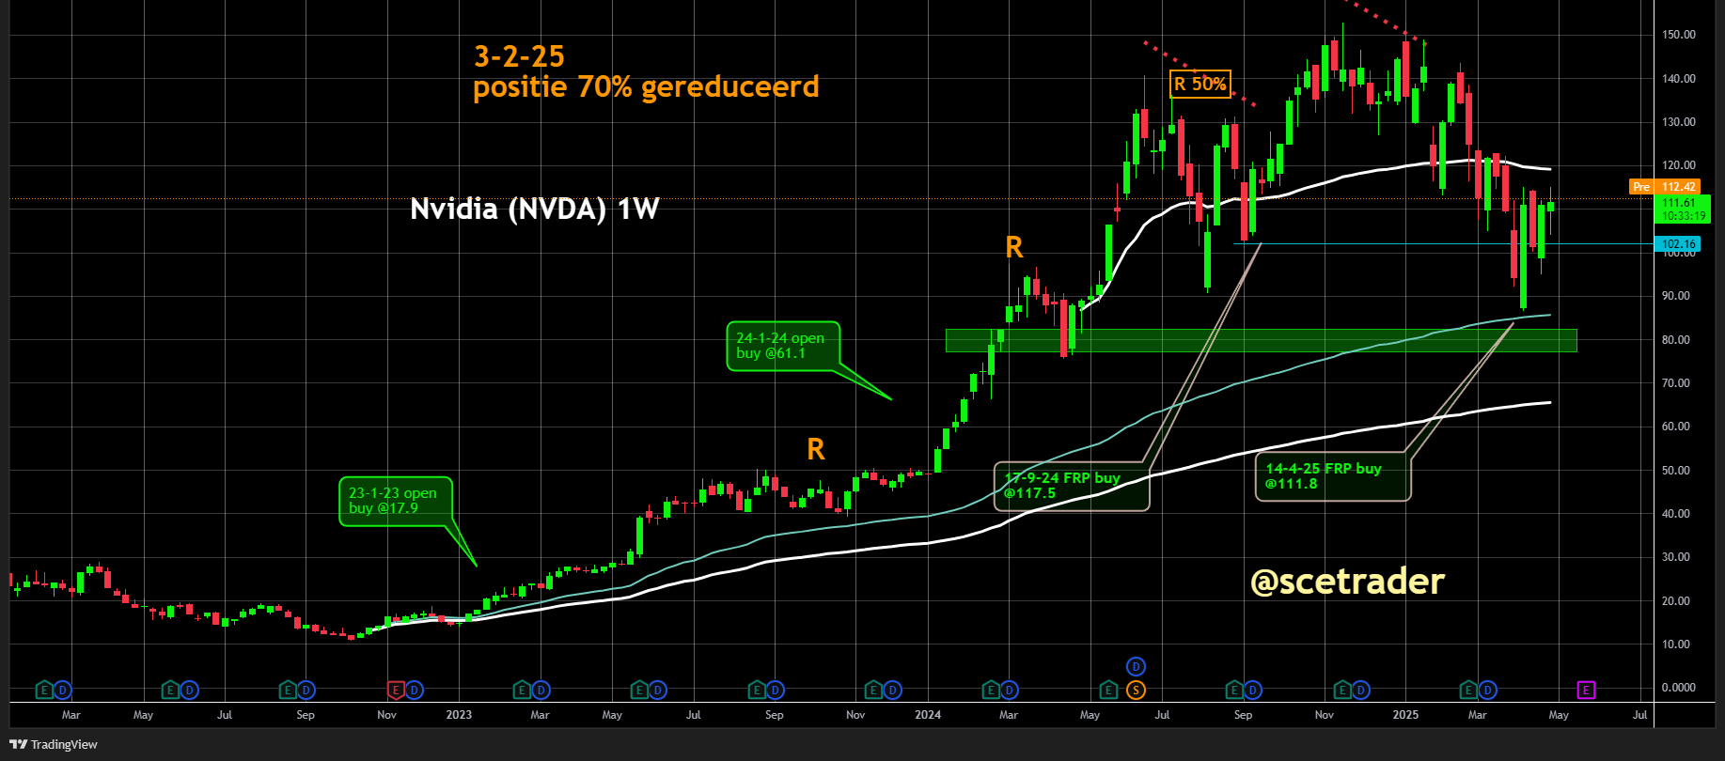Click the 2023 label on time axis
This screenshot has height=761, width=1725.
point(459,715)
